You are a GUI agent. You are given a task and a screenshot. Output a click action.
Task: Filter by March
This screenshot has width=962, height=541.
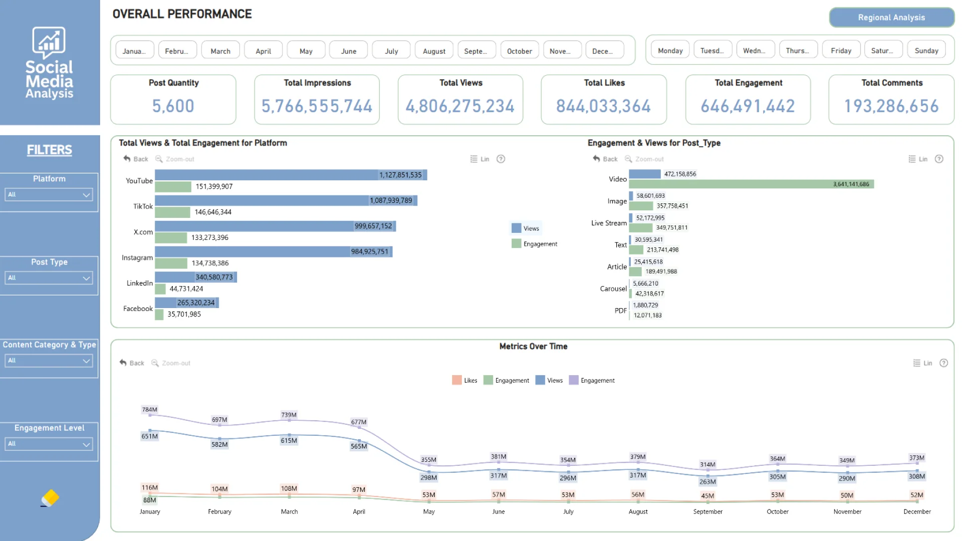pyautogui.click(x=220, y=51)
